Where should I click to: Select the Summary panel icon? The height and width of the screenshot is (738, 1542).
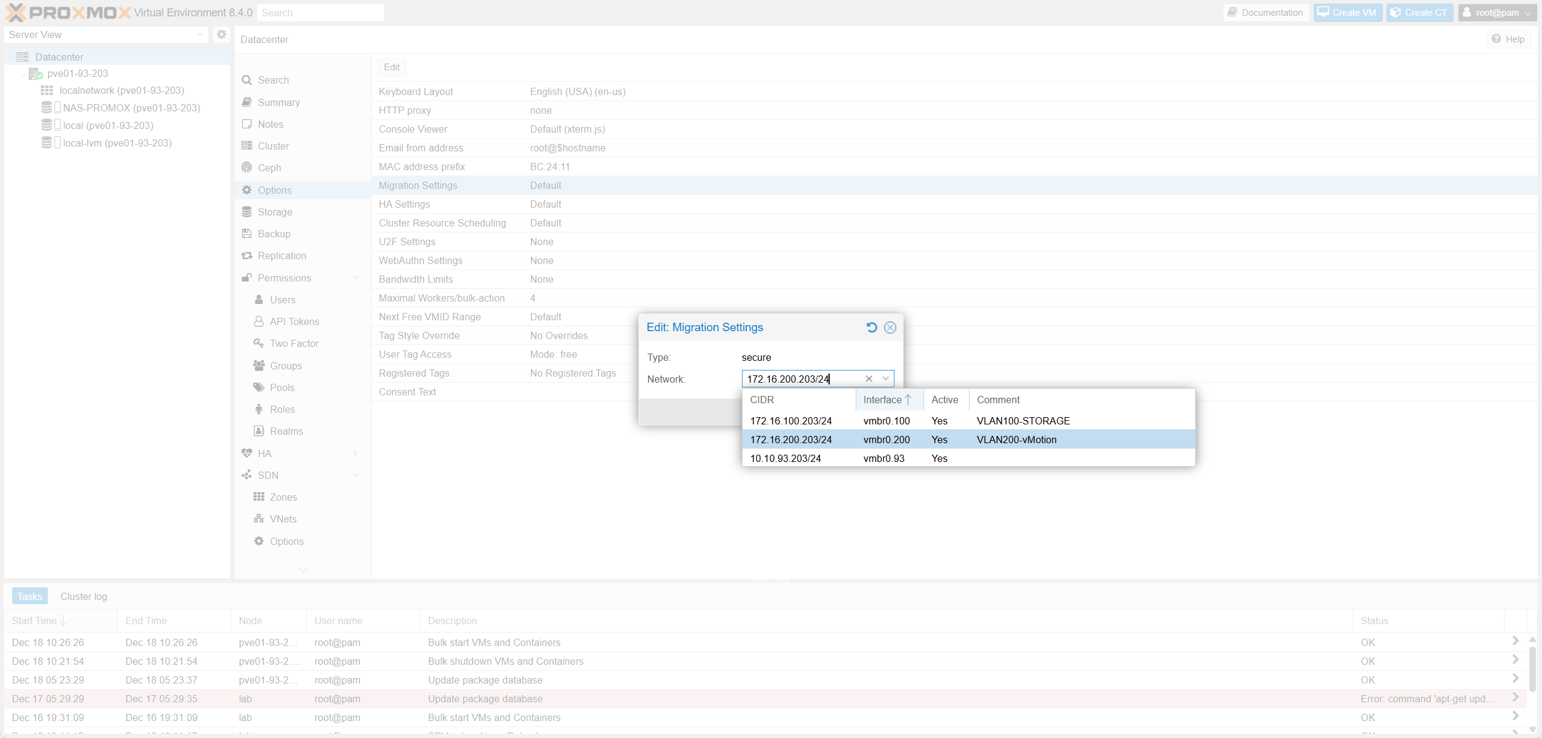(x=278, y=102)
